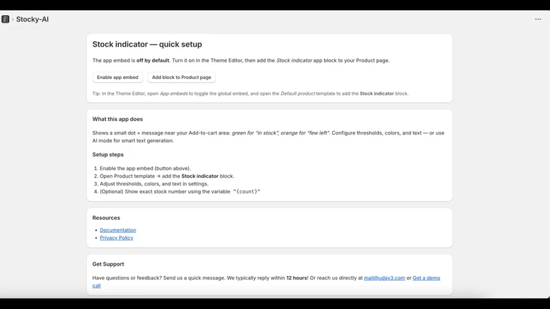Click the Tip line about Theme Editor
Viewport: 550px width, 309px height.
(250, 93)
